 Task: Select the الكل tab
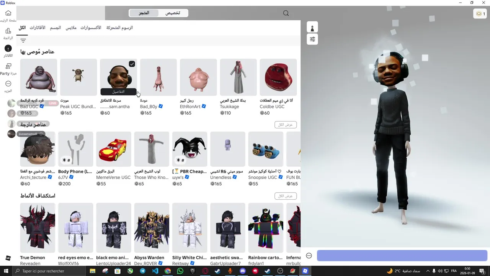(22, 28)
